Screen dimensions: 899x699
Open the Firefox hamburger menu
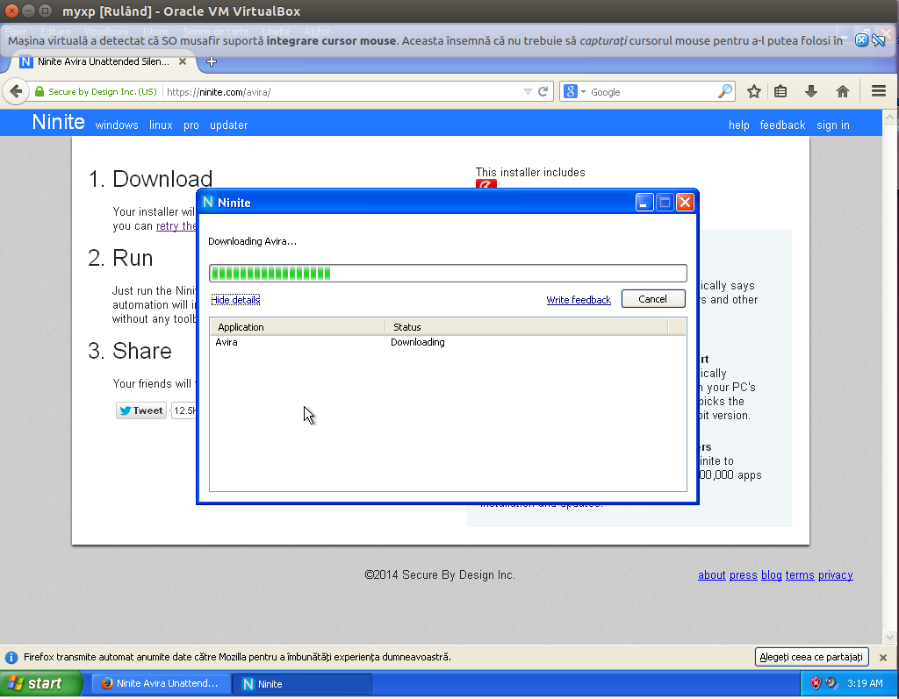click(x=878, y=91)
